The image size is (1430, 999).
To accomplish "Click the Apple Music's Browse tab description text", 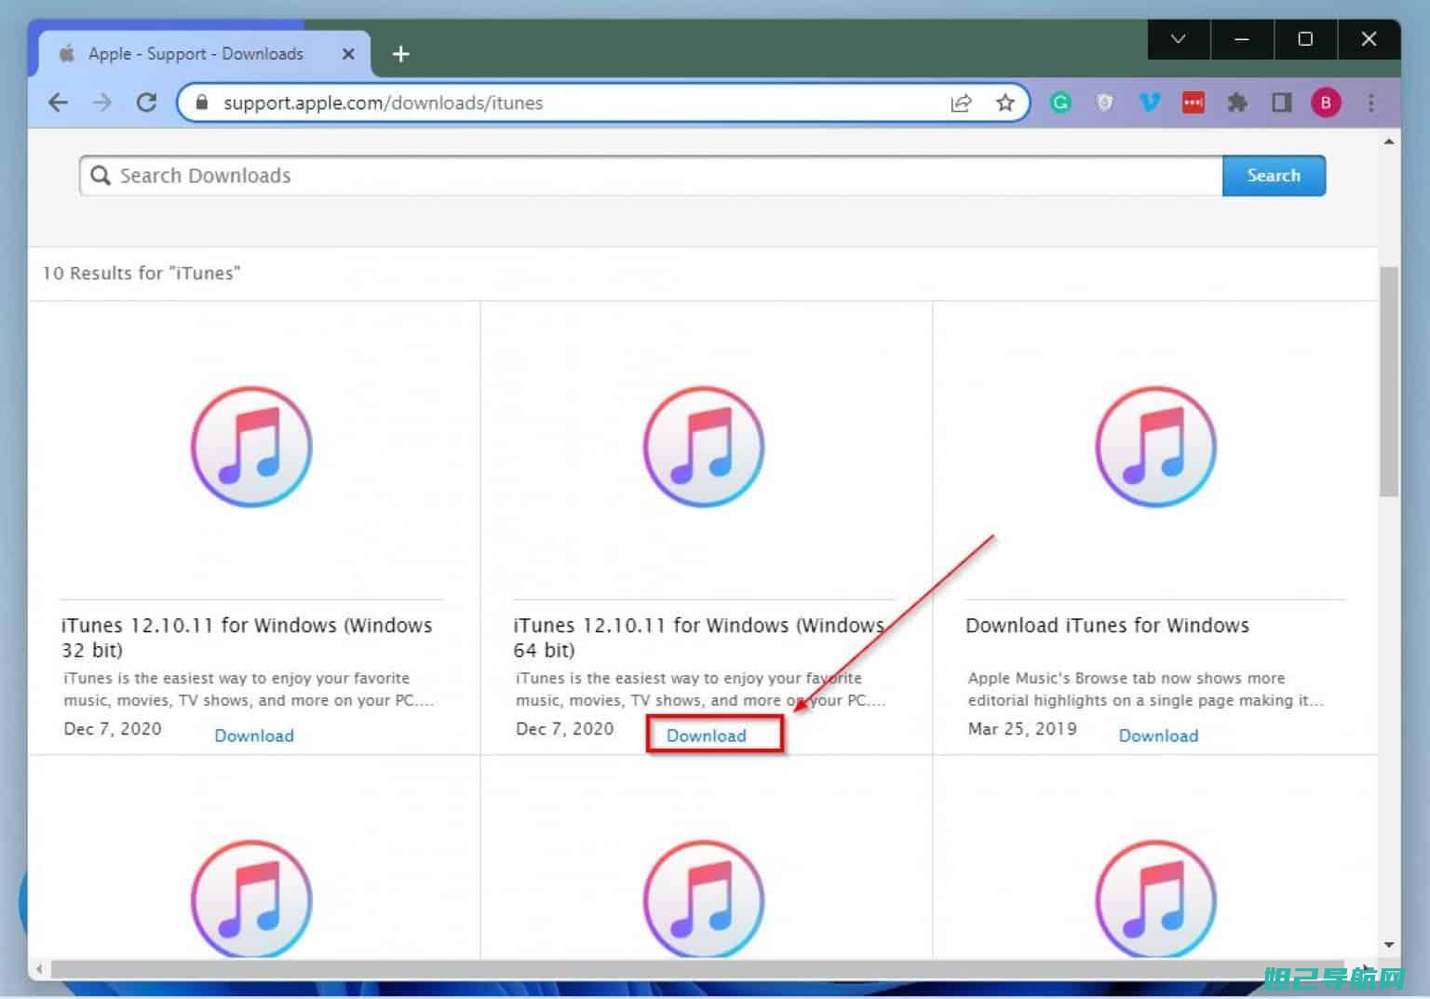I will 1145,689.
